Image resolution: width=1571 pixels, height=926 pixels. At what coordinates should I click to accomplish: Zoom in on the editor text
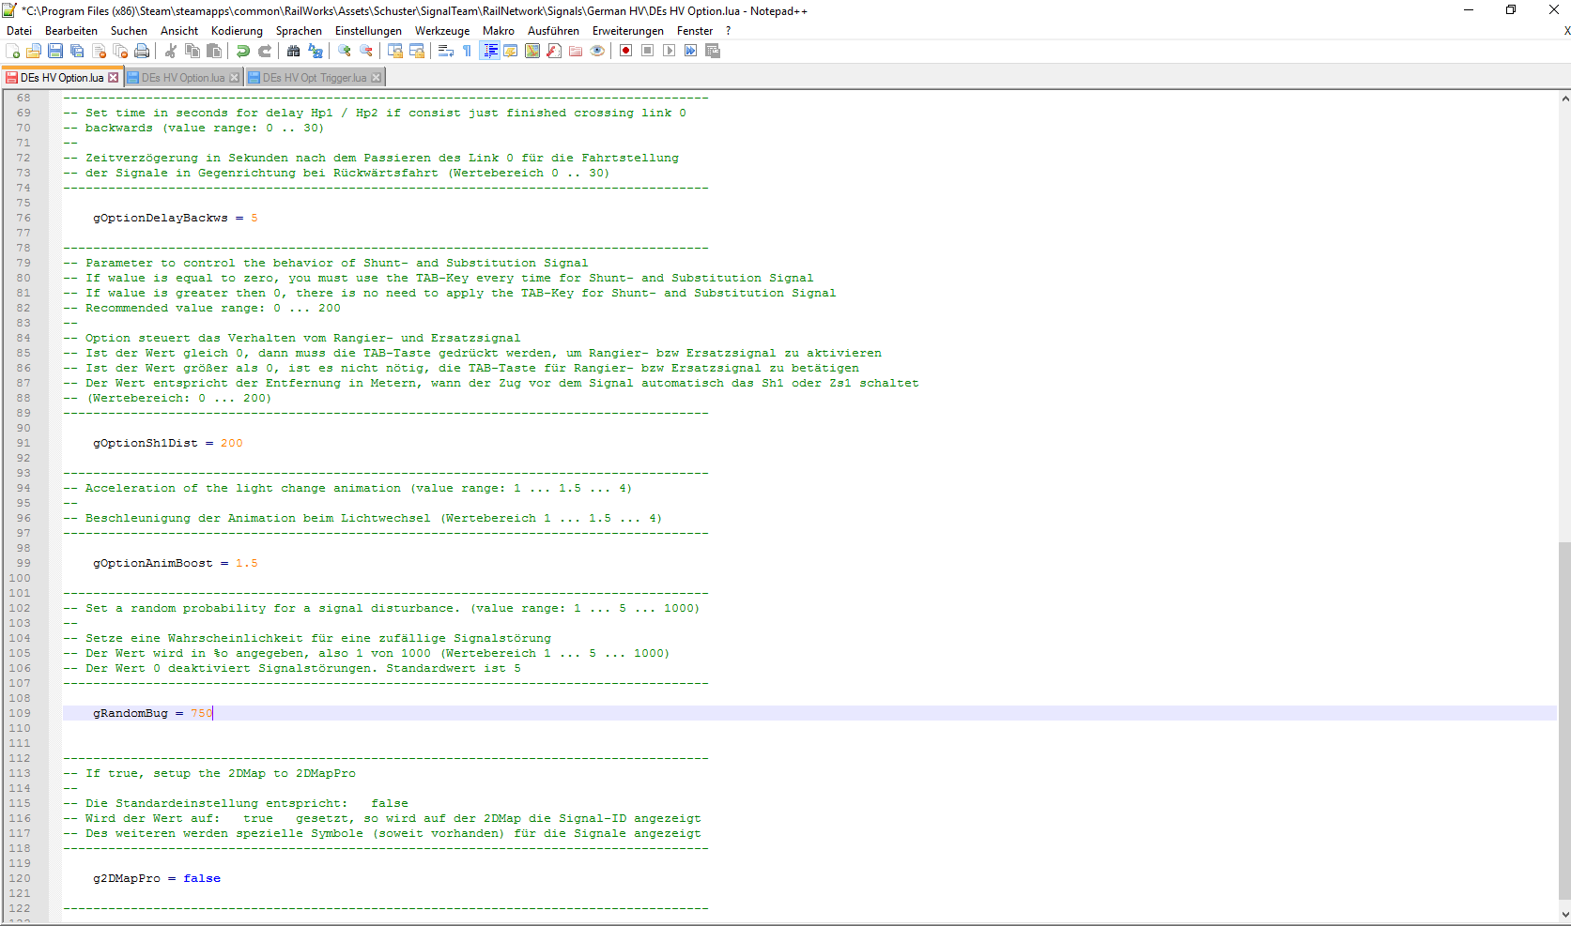tap(345, 51)
